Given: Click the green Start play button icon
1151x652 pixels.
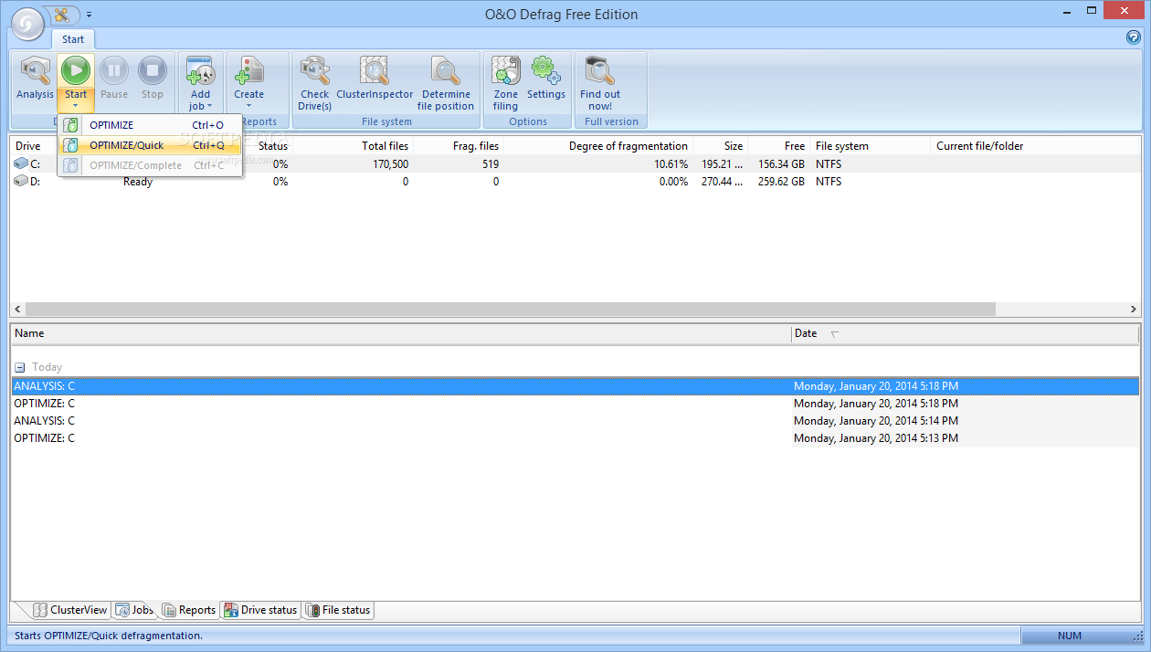Looking at the screenshot, I should click(x=76, y=70).
